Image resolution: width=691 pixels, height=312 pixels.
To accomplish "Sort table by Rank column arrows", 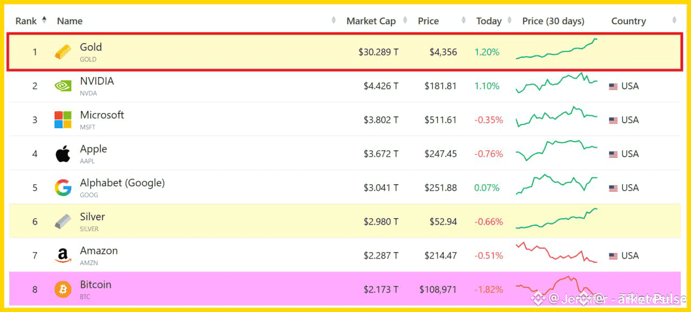I will [x=44, y=20].
